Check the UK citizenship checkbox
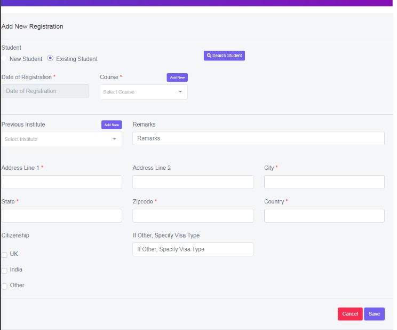This screenshot has height=330, width=397. [x=5, y=255]
